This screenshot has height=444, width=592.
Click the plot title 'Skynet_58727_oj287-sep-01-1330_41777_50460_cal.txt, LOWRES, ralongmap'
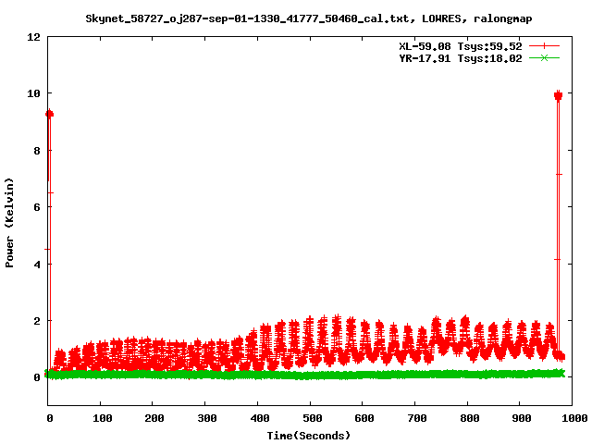click(309, 18)
